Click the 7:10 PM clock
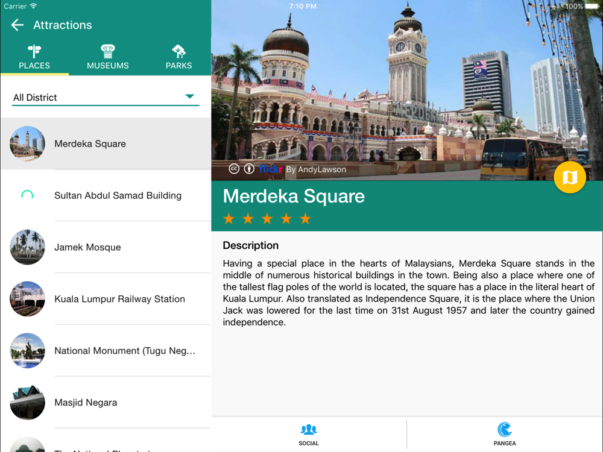Image resolution: width=603 pixels, height=452 pixels. coord(303,6)
